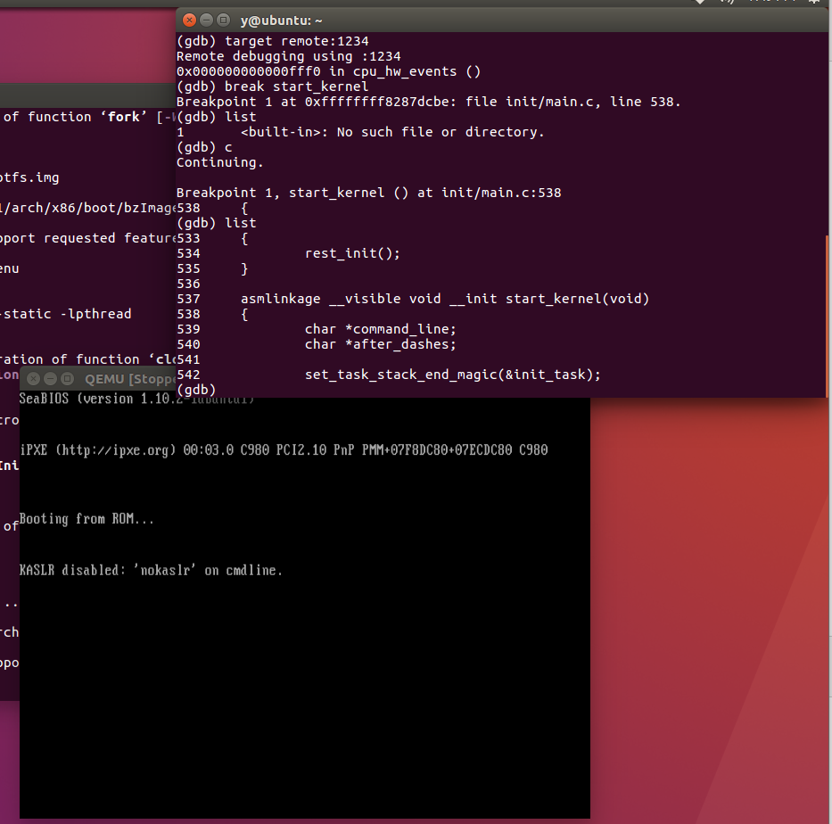Click 'pport requested feature' in background terminal
Viewport: 832px width, 824px height.
coord(88,238)
